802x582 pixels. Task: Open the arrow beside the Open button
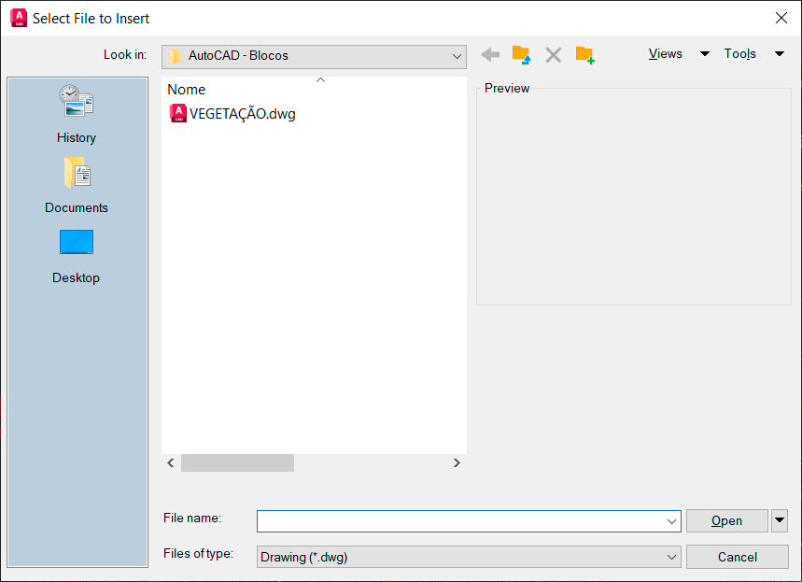[x=780, y=520]
